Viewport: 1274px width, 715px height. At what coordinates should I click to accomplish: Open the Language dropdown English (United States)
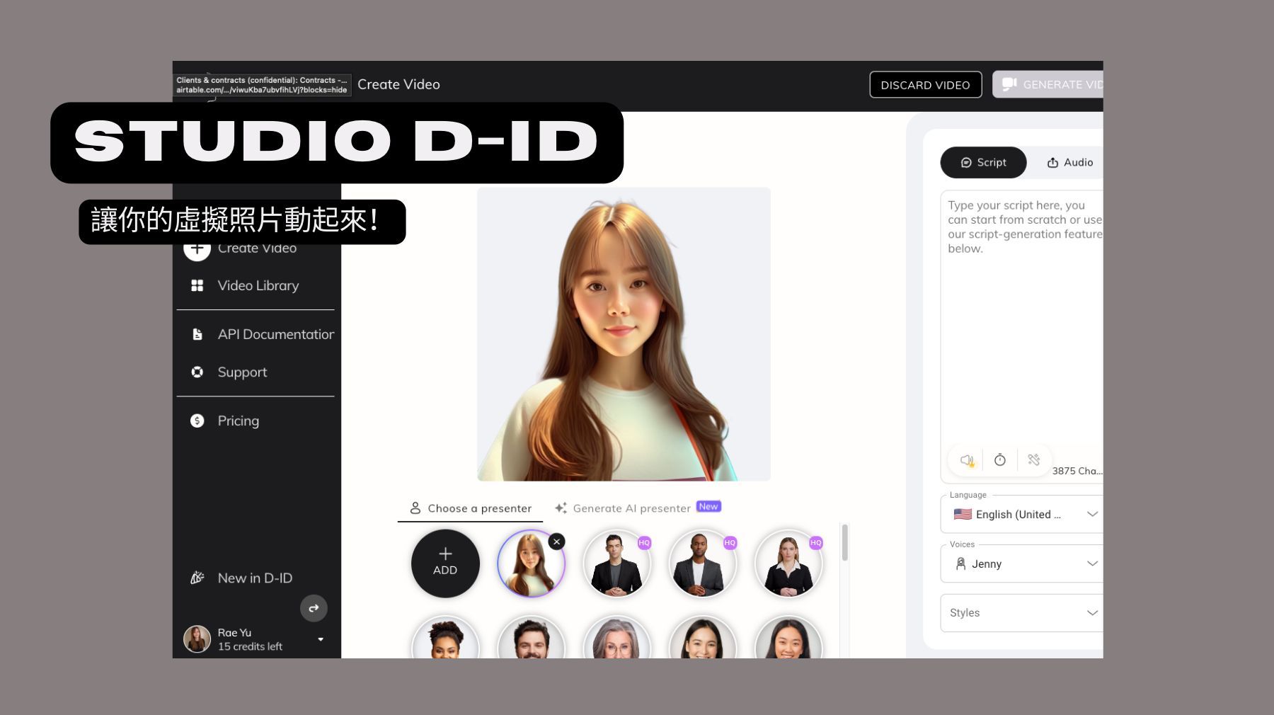click(x=1021, y=514)
